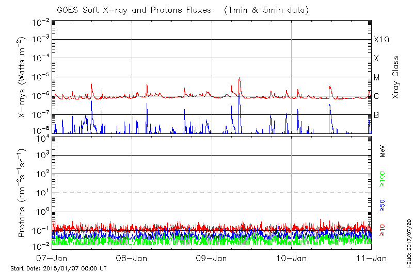The image size is (413, 273).
Task: Select the 10-Jan date tick label
Action: (x=292, y=258)
